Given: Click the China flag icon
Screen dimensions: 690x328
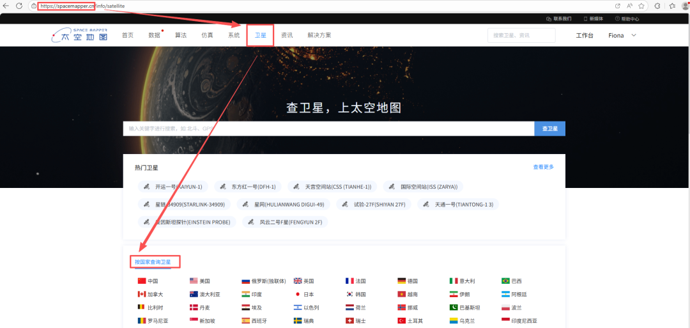Looking at the screenshot, I should coord(142,281).
